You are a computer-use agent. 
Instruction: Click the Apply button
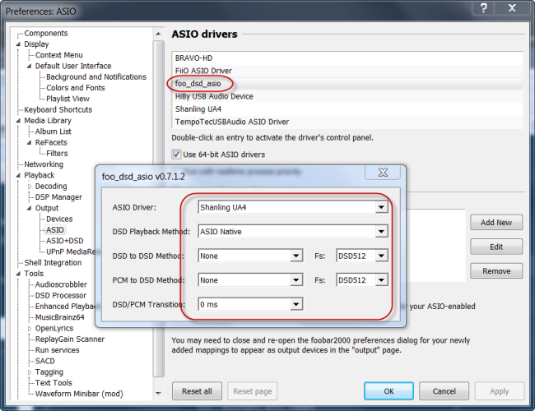tap(500, 391)
